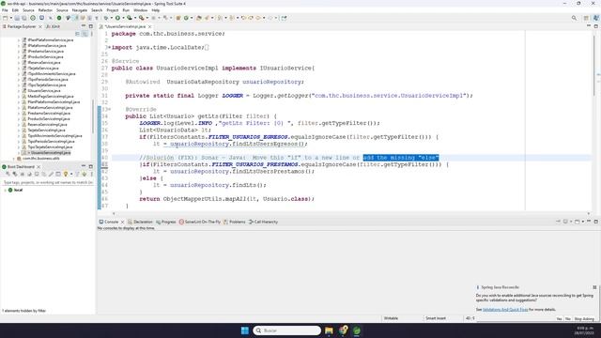
Task: Open the Navigate menu
Action: click(80, 10)
